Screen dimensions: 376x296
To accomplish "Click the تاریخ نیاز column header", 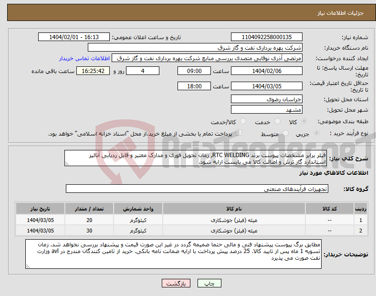I will pyautogui.click(x=40, y=209).
